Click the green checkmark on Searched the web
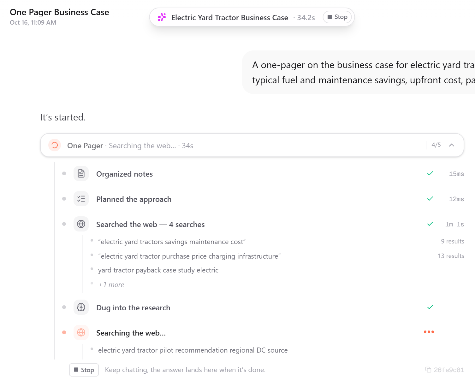The image size is (475, 386). (430, 224)
